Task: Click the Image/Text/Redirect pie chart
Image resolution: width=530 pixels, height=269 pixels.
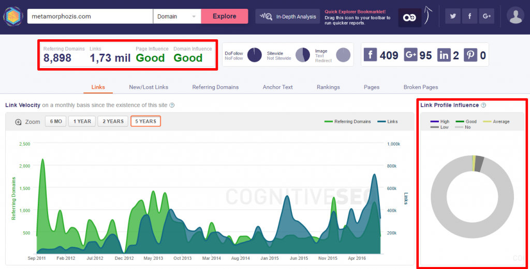Action: [343, 55]
